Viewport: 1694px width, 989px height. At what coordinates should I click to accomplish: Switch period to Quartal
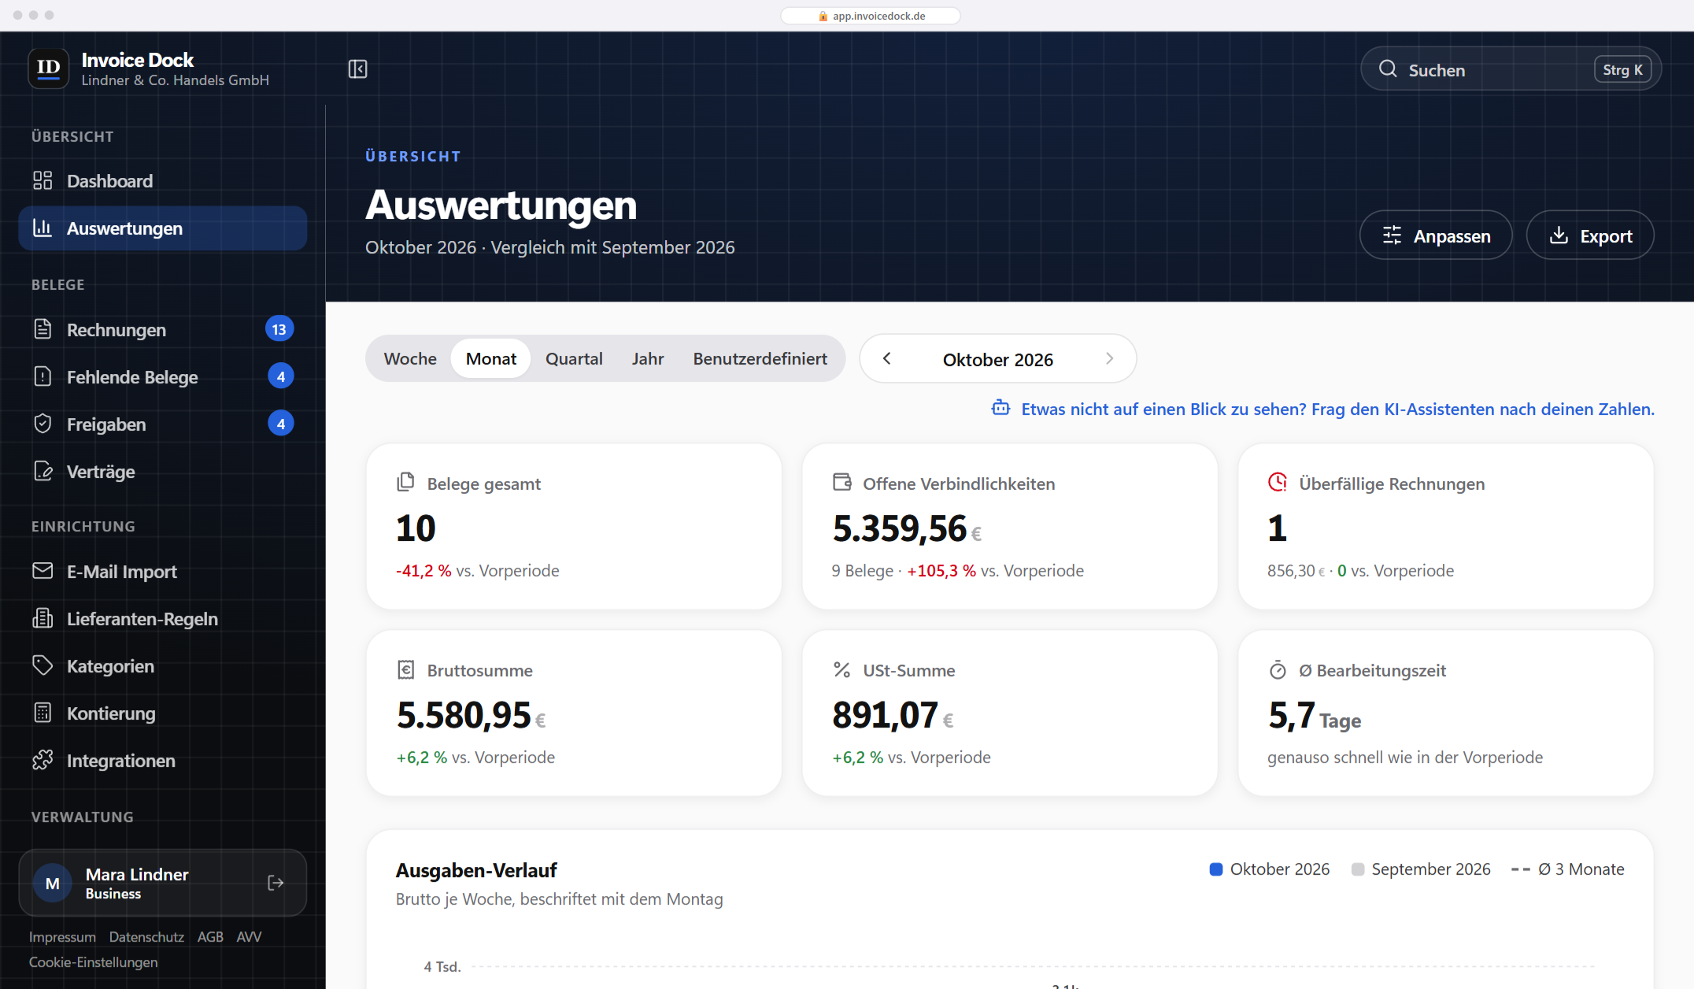tap(574, 359)
